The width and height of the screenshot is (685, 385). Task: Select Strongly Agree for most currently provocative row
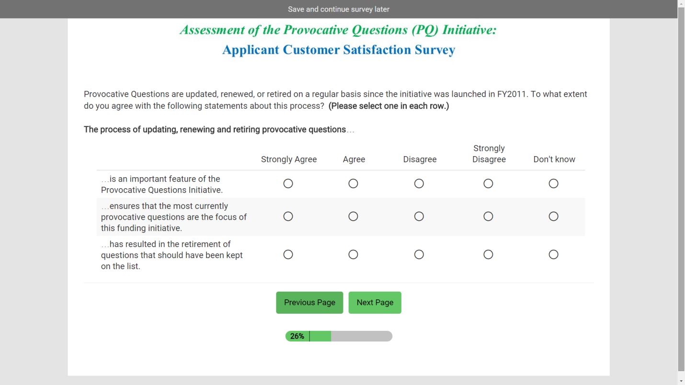coord(288,216)
